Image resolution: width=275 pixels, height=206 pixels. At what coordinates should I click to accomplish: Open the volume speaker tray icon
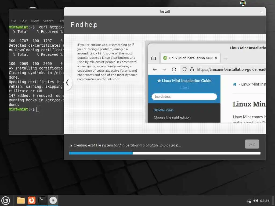(x=256, y=201)
